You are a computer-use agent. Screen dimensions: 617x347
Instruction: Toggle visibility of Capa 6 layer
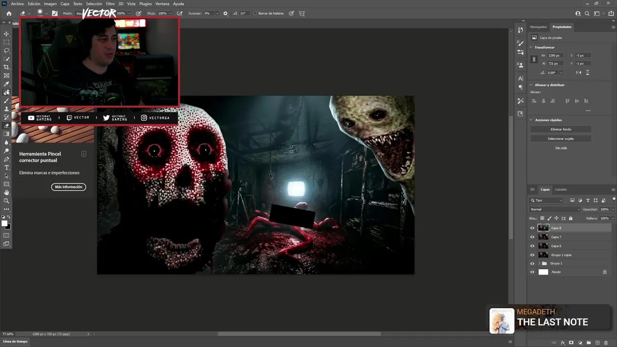(x=532, y=246)
